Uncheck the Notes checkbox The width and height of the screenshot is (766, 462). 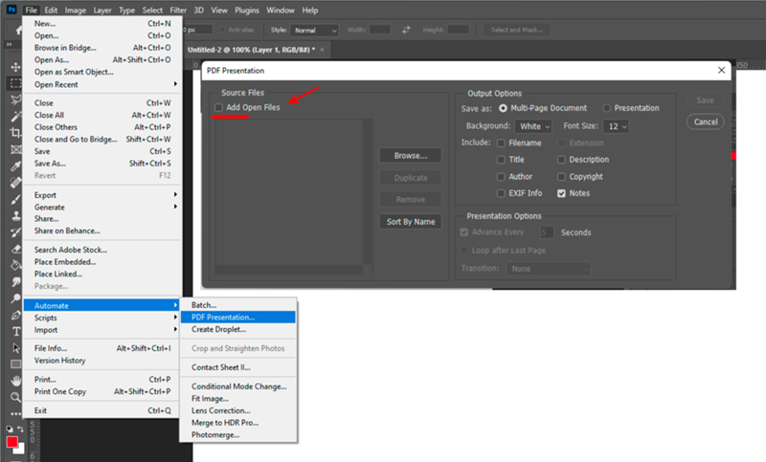[561, 193]
